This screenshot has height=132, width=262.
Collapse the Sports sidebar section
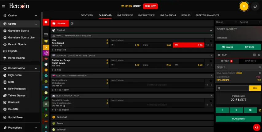20,24
